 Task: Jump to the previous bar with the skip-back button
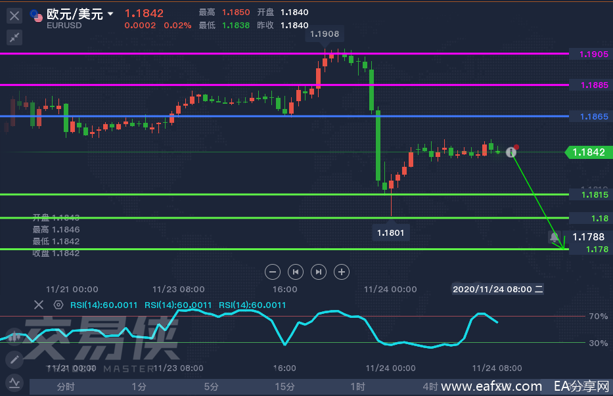pos(296,271)
